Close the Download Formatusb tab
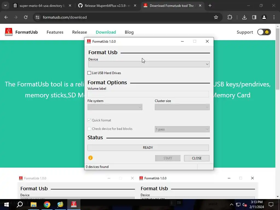The image size is (280, 210). [x=200, y=5]
